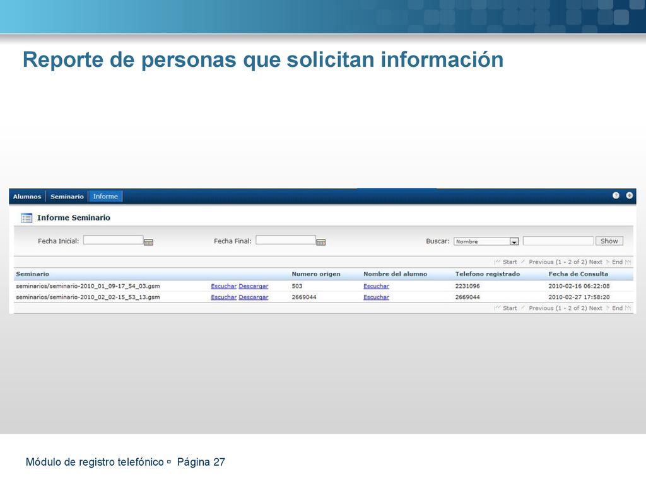Click date 2010-02-27 17:58:20
The height and width of the screenshot is (484, 646).
click(579, 297)
